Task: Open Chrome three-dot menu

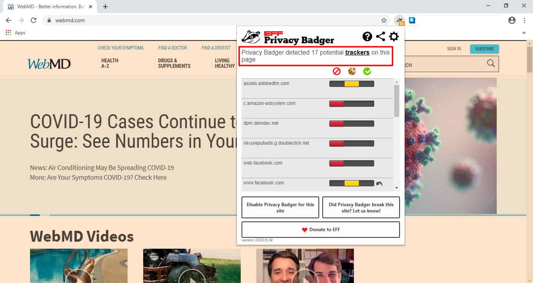Action: click(x=524, y=20)
